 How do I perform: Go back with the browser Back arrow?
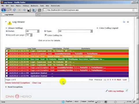[x=3, y=10]
